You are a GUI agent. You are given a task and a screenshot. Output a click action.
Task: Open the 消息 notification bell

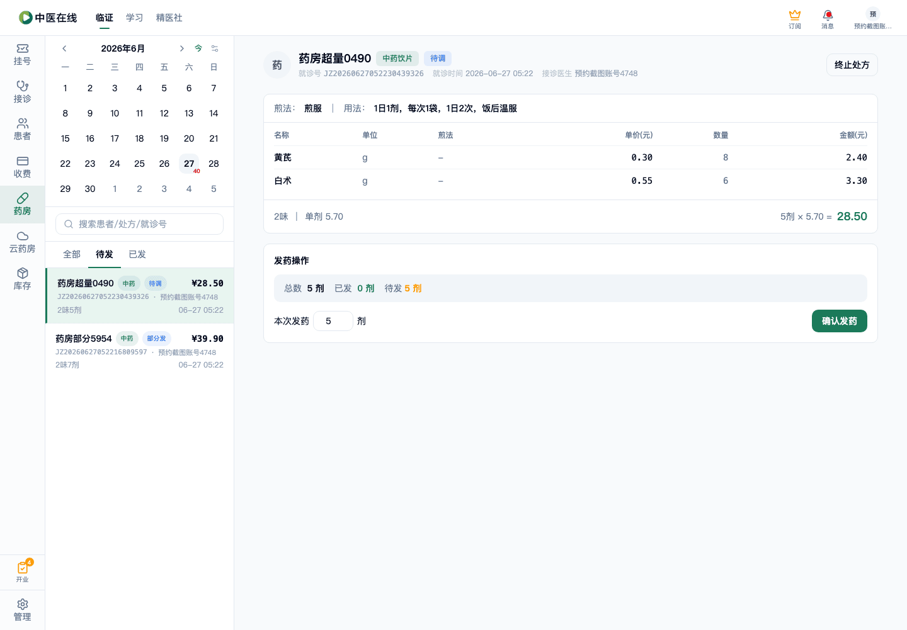828,19
